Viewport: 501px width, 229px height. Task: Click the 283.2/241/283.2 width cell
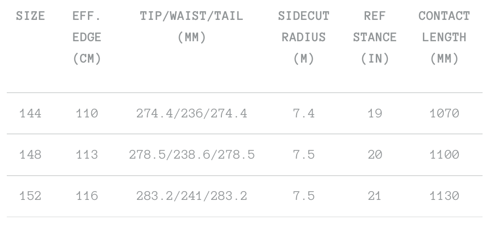(193, 196)
